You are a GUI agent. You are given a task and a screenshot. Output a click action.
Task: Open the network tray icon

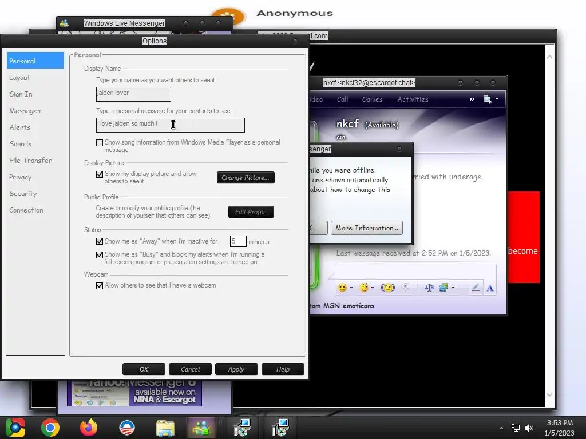pos(516,428)
